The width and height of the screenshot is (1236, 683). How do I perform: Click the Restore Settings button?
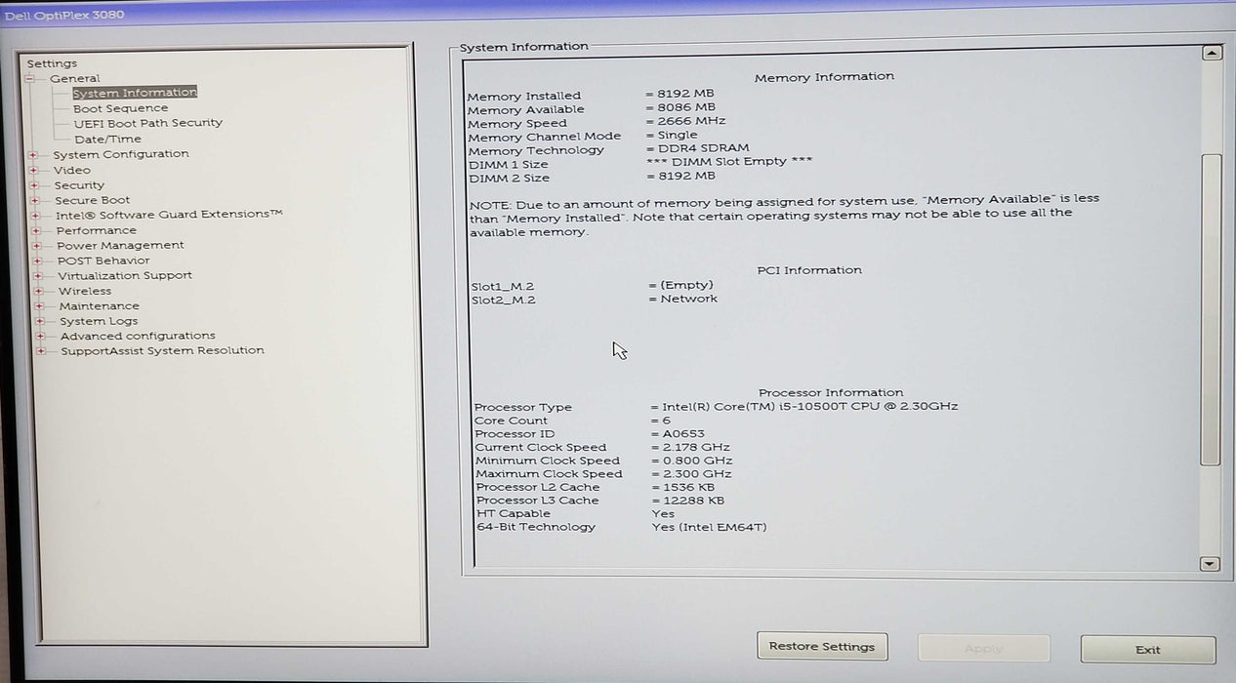pyautogui.click(x=821, y=646)
